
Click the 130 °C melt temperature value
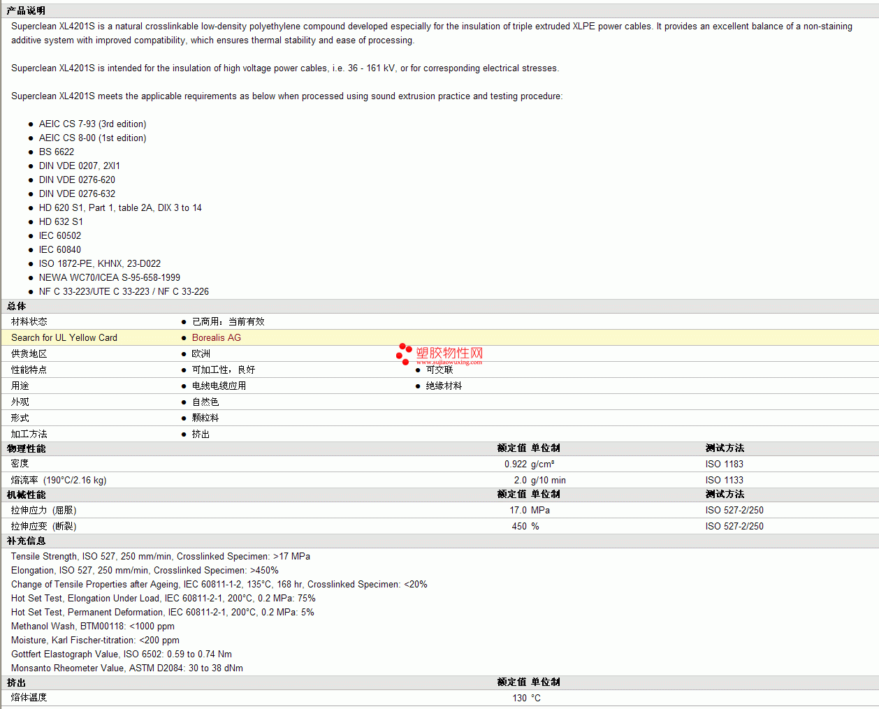527,698
